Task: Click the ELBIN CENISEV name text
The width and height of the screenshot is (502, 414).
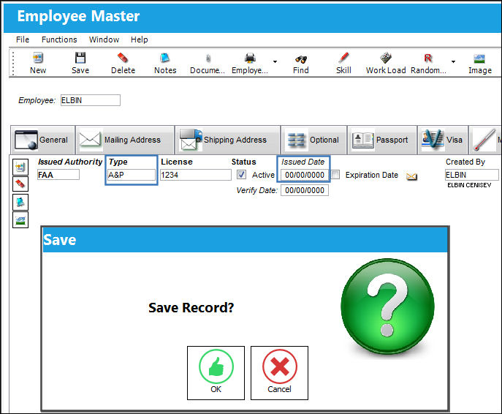Action: tap(469, 185)
